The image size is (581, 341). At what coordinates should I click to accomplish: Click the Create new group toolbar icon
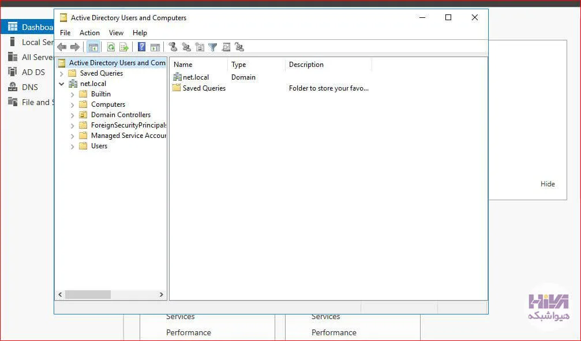[x=186, y=47]
